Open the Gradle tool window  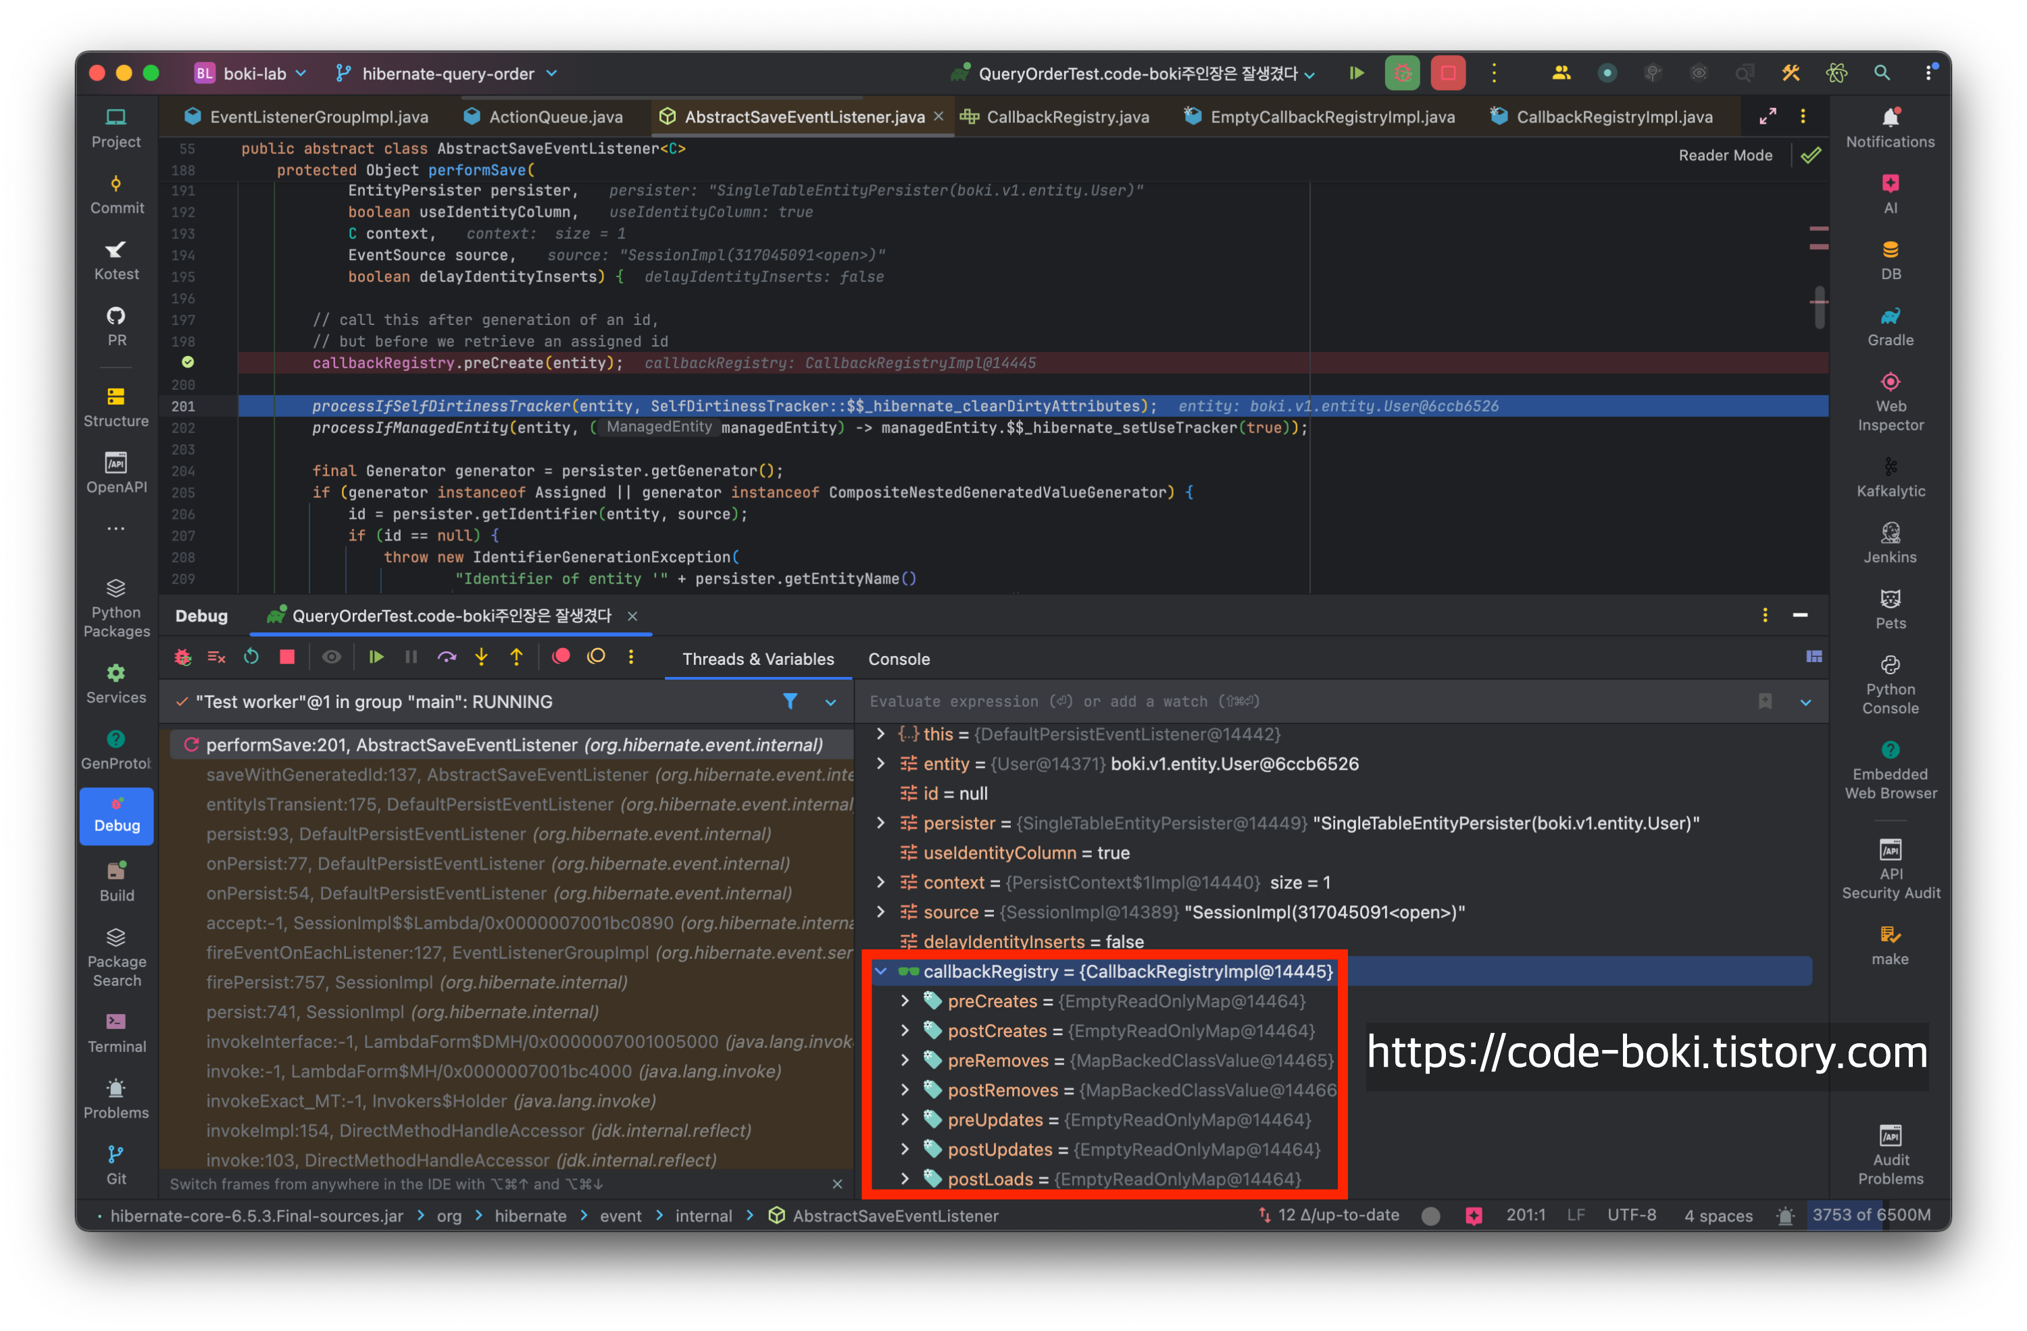click(1889, 326)
